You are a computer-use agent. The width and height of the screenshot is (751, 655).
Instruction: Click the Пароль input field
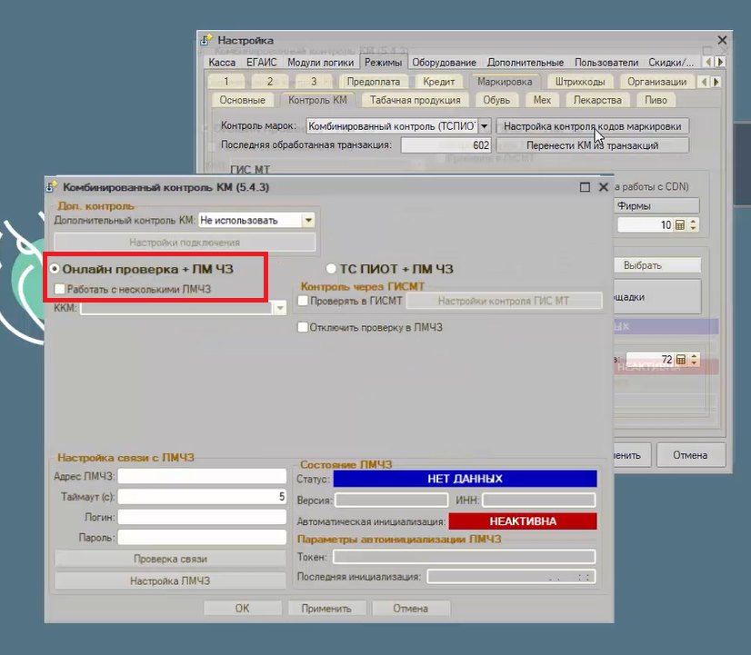[202, 537]
